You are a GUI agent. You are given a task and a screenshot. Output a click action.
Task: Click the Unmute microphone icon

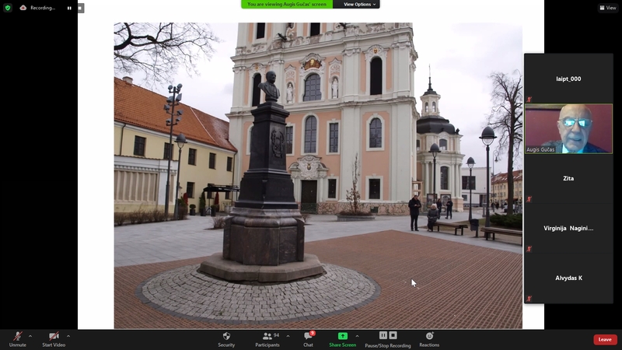coord(17,336)
